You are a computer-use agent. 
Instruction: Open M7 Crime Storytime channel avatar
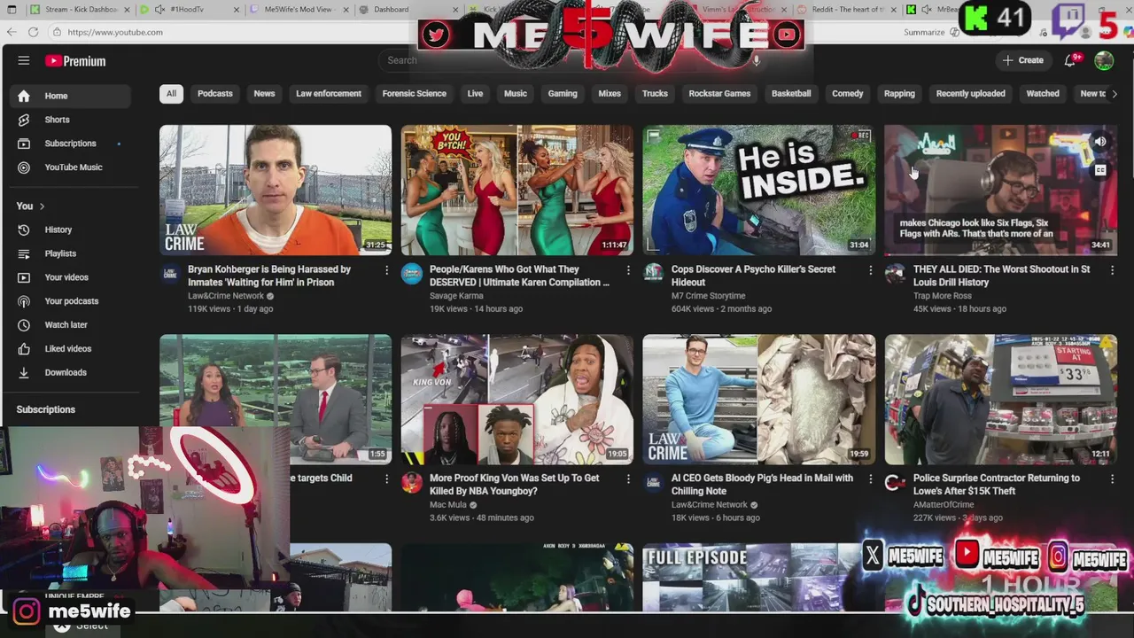pyautogui.click(x=654, y=274)
